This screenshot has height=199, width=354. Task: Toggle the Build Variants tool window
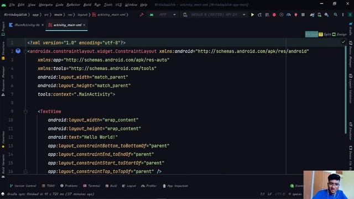(3, 166)
